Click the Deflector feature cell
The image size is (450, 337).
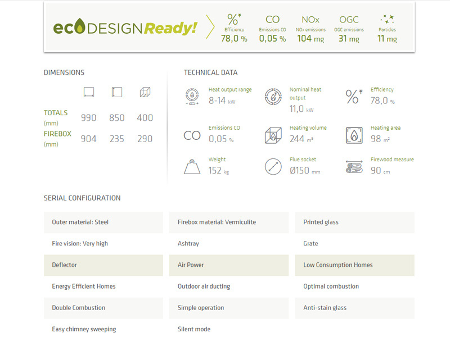103,265
